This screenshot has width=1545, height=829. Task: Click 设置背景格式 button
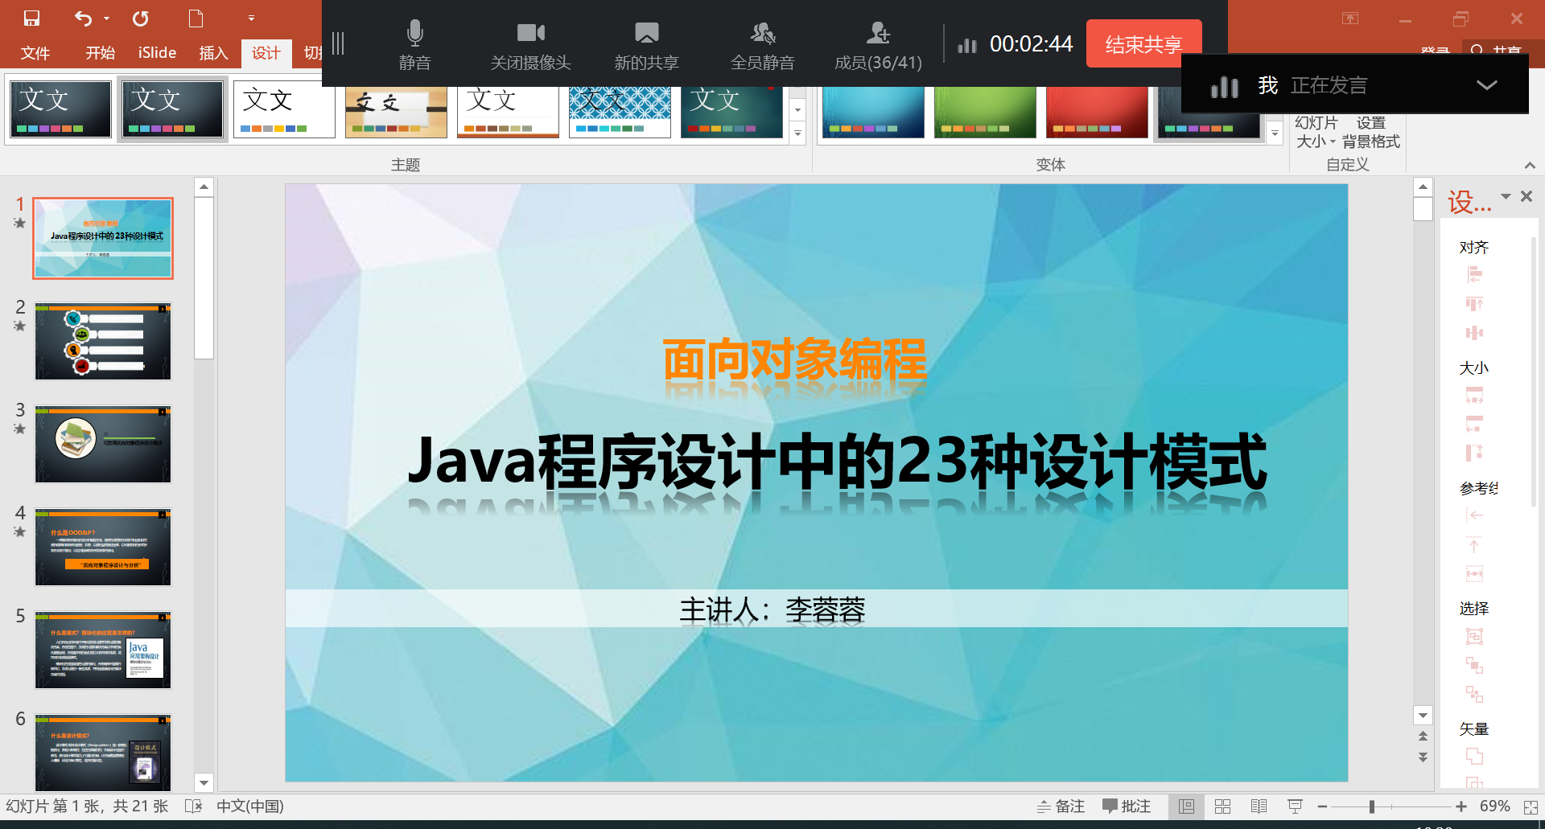click(1371, 132)
